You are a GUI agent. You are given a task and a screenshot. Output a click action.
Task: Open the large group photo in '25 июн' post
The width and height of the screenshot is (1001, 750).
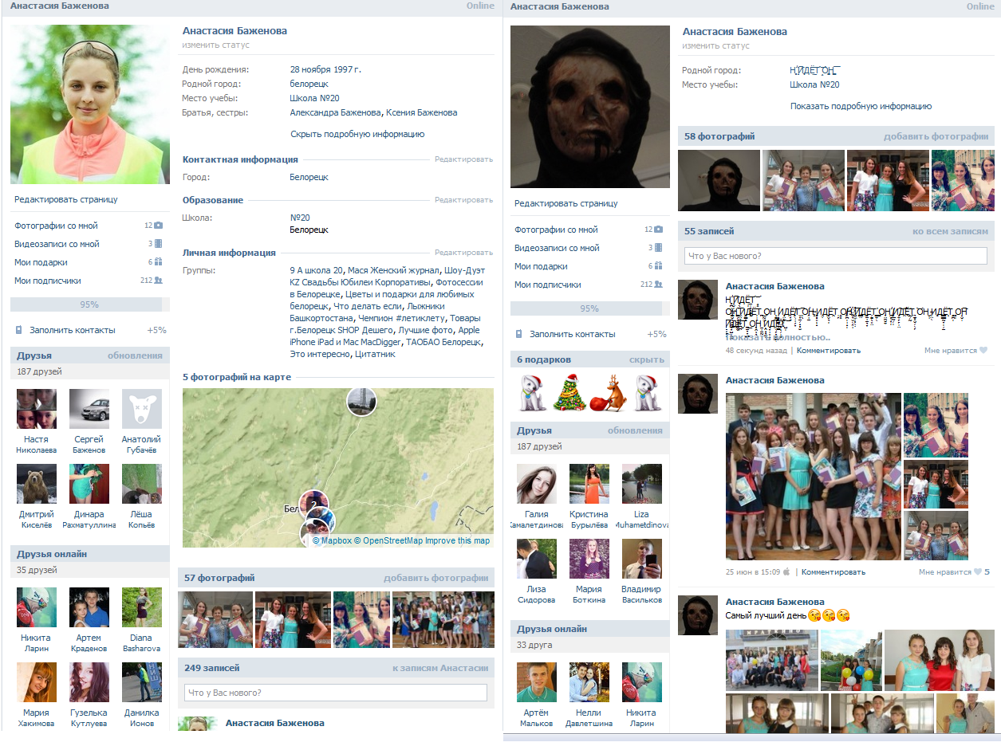[814, 476]
